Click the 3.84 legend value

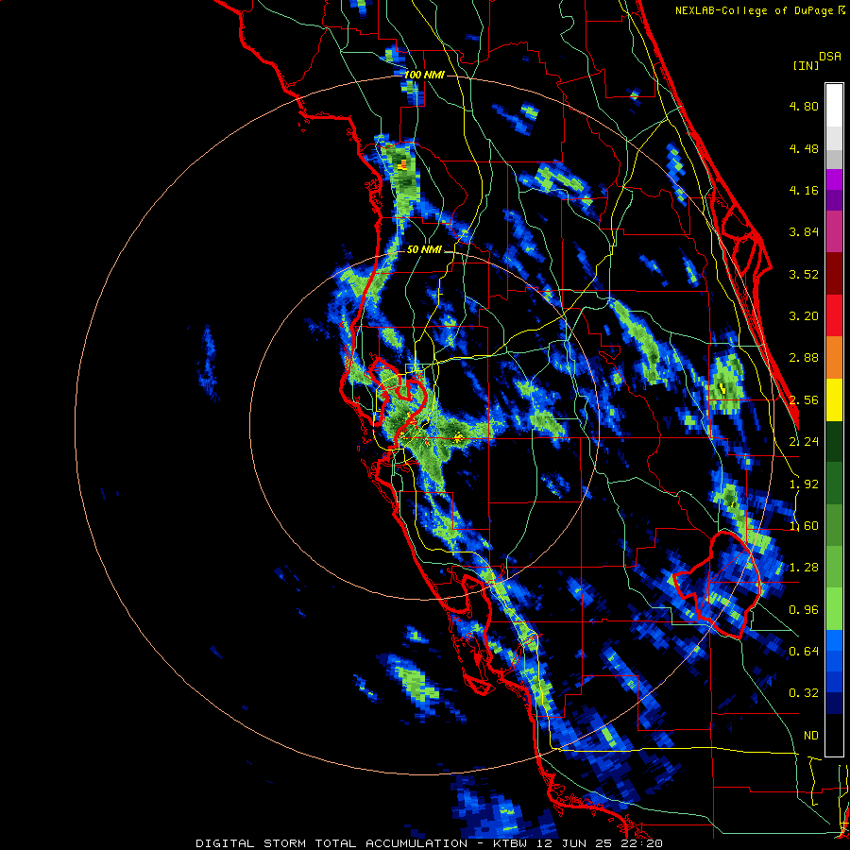click(x=804, y=232)
